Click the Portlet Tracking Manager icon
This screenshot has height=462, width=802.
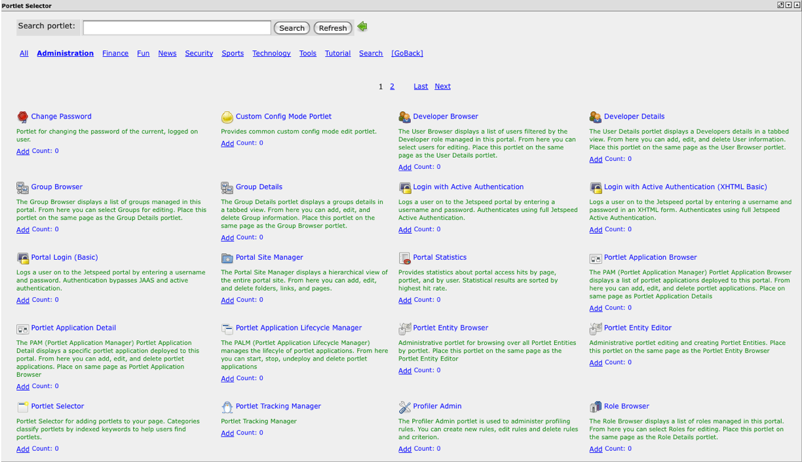(x=227, y=407)
